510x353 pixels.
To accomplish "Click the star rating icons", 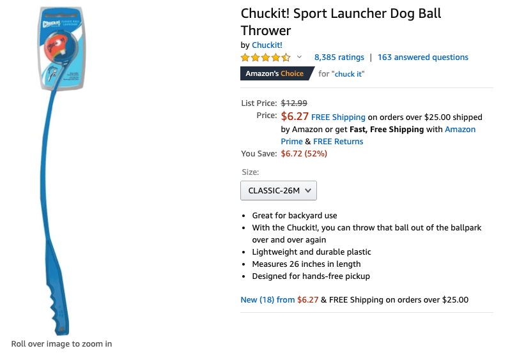I will (265, 57).
